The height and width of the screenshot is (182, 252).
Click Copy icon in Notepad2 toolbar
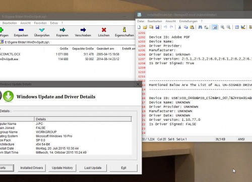click(186, 27)
